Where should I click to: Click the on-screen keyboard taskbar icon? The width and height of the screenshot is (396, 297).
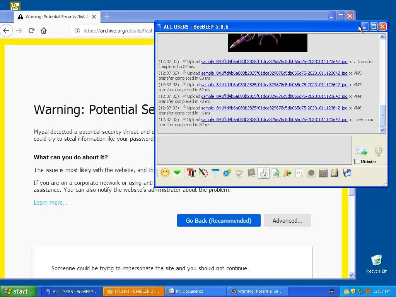pyautogui.click(x=332, y=292)
